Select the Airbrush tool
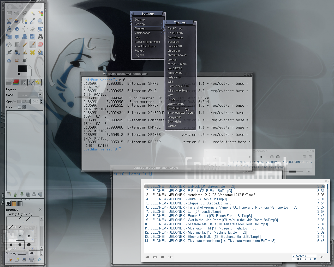The height and width of the screenshot is (267, 334). (x=9, y=52)
